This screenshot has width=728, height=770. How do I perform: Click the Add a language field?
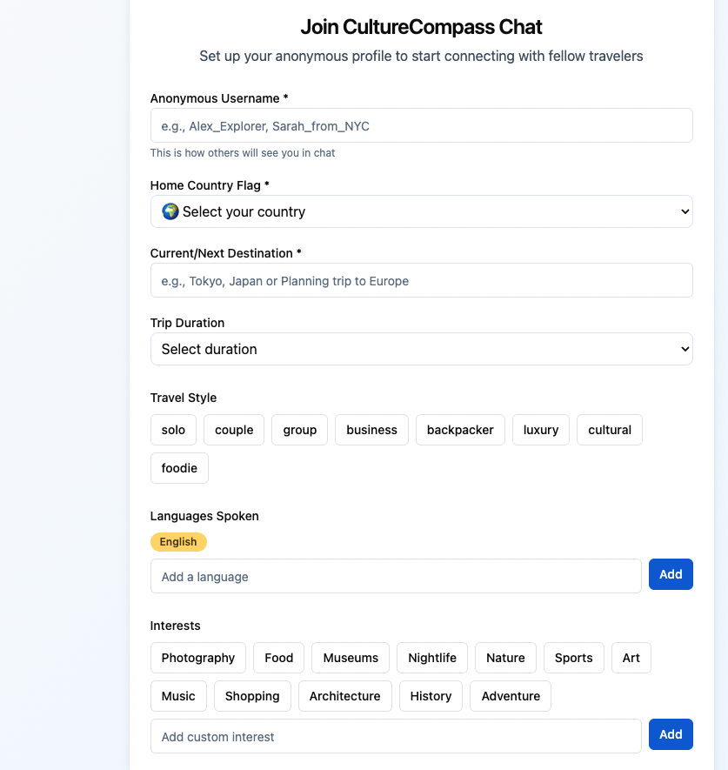tap(396, 576)
